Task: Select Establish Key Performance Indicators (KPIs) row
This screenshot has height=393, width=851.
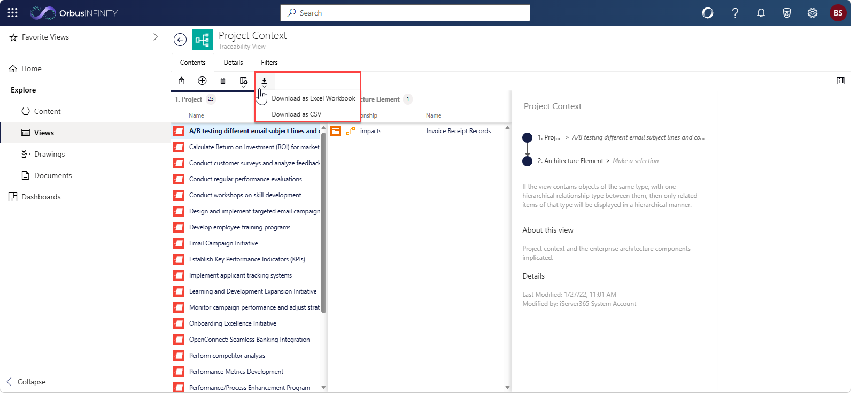Action: tap(246, 259)
